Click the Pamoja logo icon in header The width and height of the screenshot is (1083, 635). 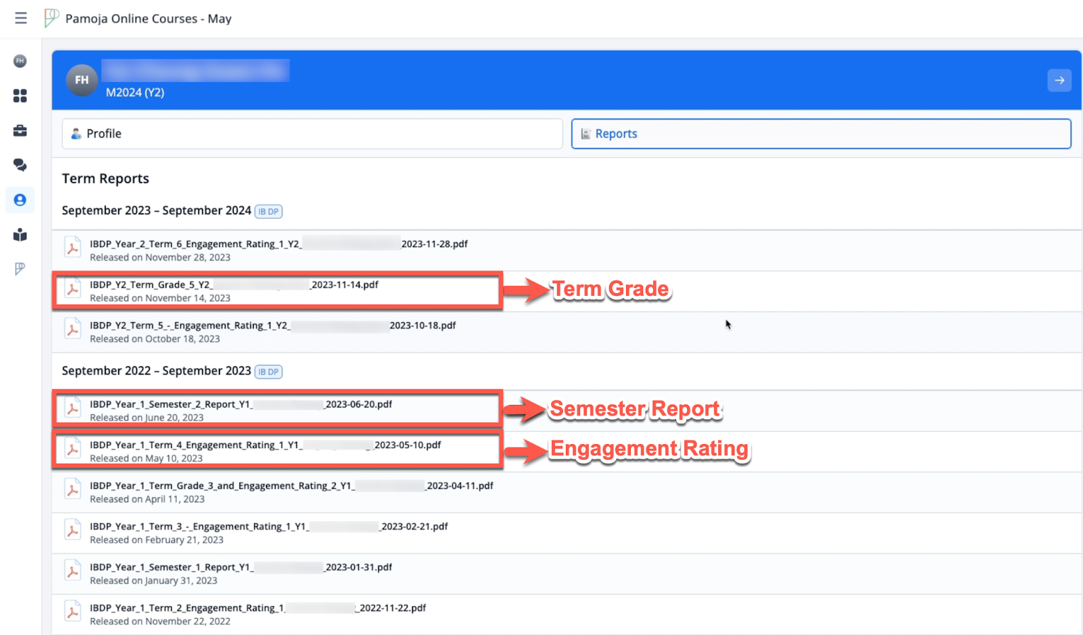pyautogui.click(x=51, y=18)
